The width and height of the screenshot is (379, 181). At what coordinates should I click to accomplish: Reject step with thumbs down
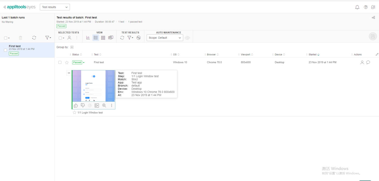click(x=83, y=106)
